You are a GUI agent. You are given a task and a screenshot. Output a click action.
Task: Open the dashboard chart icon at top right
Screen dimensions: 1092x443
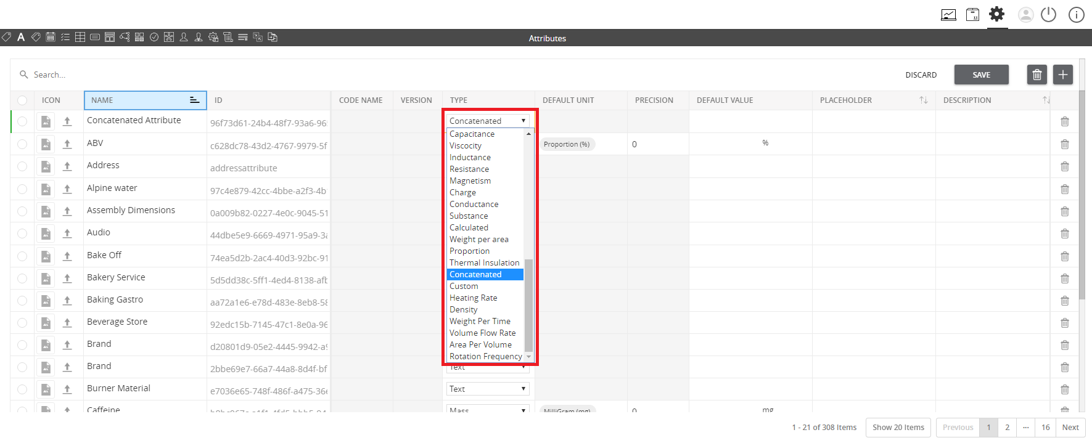pos(948,15)
